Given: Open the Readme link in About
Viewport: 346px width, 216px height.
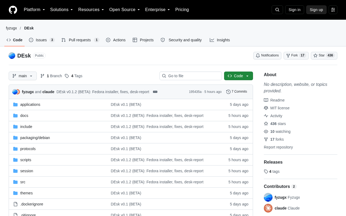Looking at the screenshot, I should 274,100.
